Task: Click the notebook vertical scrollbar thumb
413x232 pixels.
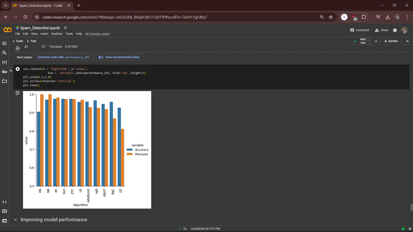Action: [411, 207]
